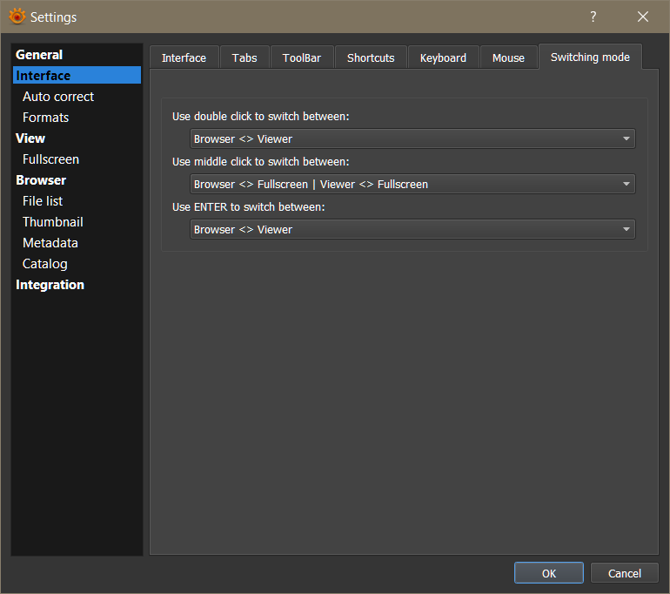
Task: Switch to the Mouse tab
Action: tap(508, 57)
